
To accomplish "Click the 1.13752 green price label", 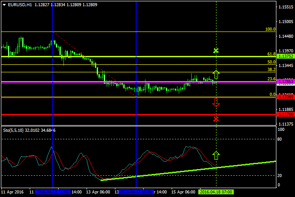I will click(284, 57).
